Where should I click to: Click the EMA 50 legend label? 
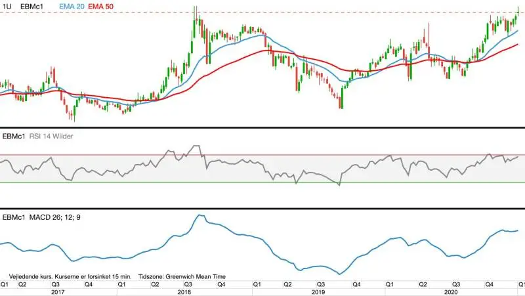coord(101,7)
